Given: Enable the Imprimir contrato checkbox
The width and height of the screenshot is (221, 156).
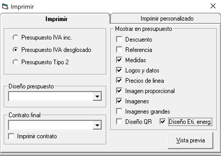Looking at the screenshot, I should [11, 136].
